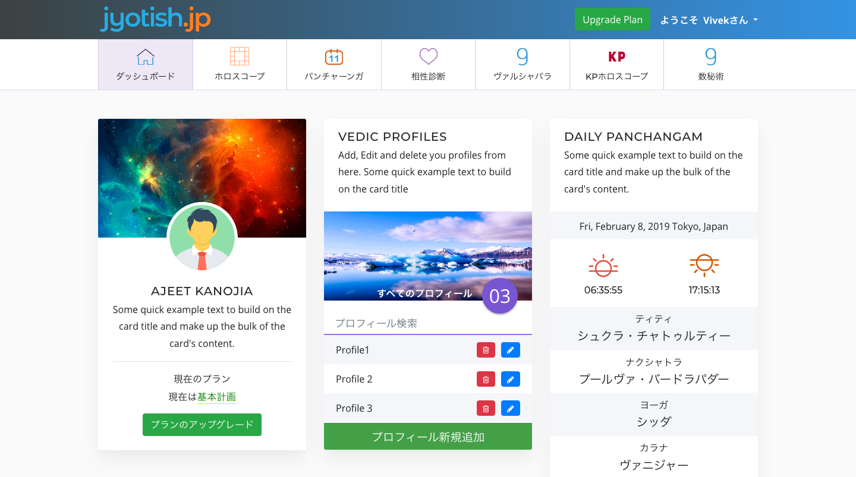Click the trash icon for Profile 3
This screenshot has width=856, height=477.
(x=486, y=408)
